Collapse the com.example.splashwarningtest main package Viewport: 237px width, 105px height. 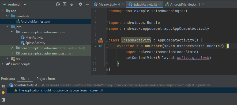12,32
